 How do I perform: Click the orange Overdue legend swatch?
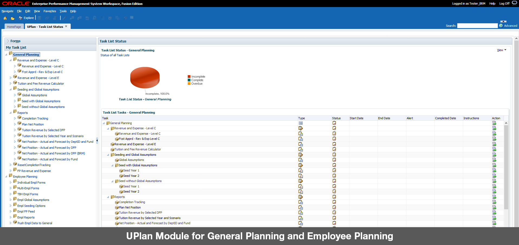click(189, 84)
